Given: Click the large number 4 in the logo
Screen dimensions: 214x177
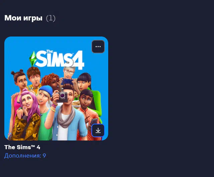Looking at the screenshot, I should 78,60.
